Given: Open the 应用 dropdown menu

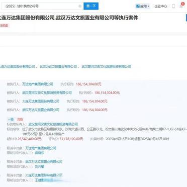Looking at the screenshot, I should tap(143, 6).
